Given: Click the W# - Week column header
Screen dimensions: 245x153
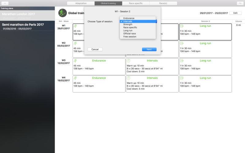Looking at the screenshot, I should pyautogui.click(x=64, y=21).
